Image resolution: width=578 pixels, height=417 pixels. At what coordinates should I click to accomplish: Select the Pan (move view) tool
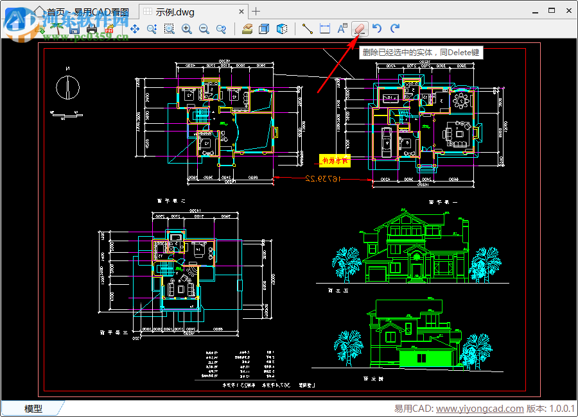point(135,29)
